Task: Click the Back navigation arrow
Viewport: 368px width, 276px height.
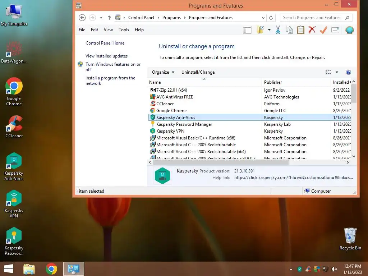Action: pyautogui.click(x=82, y=18)
